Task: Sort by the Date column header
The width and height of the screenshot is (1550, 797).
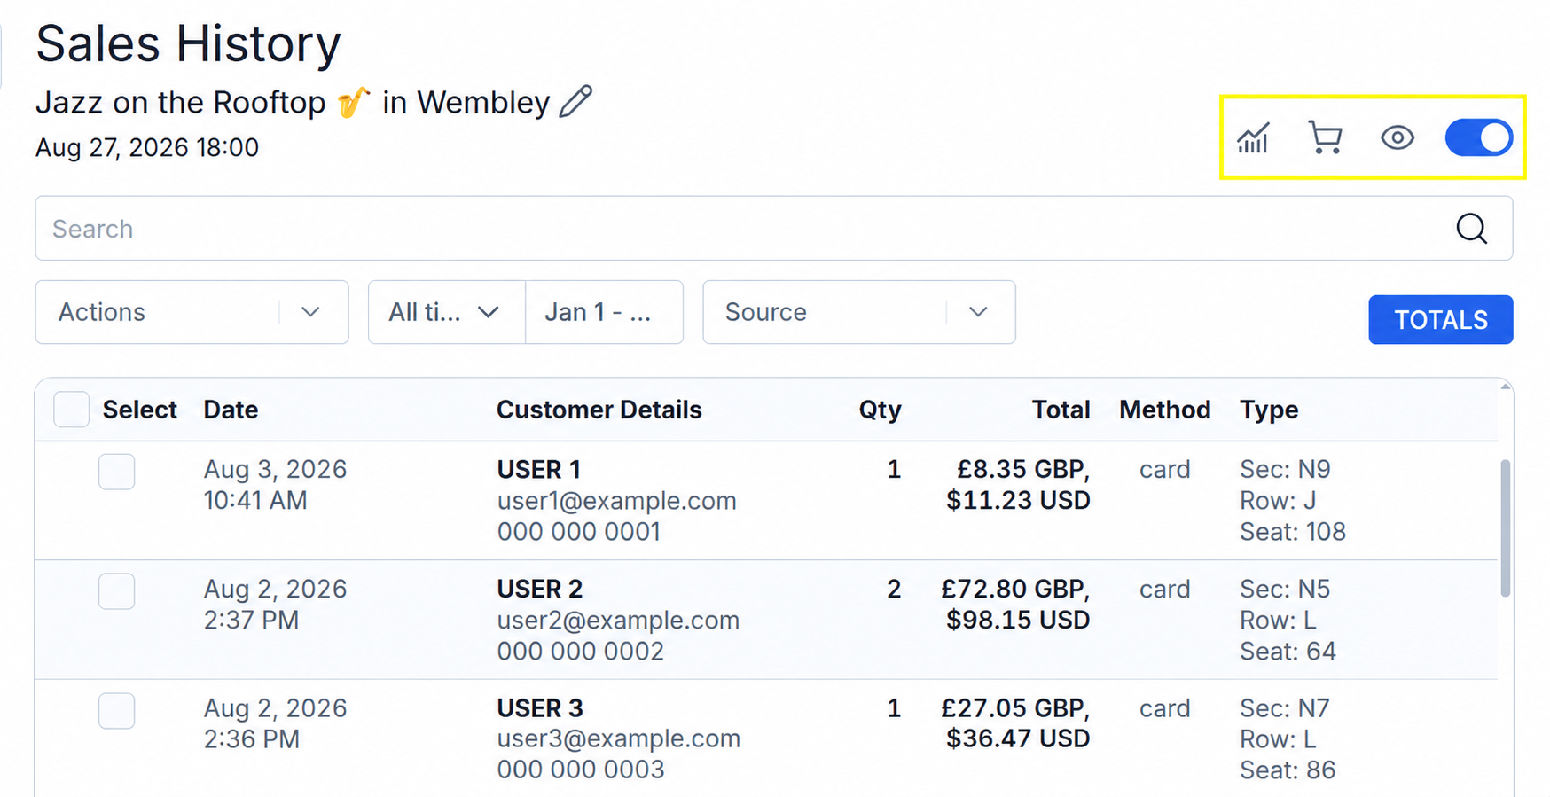Action: click(x=231, y=410)
